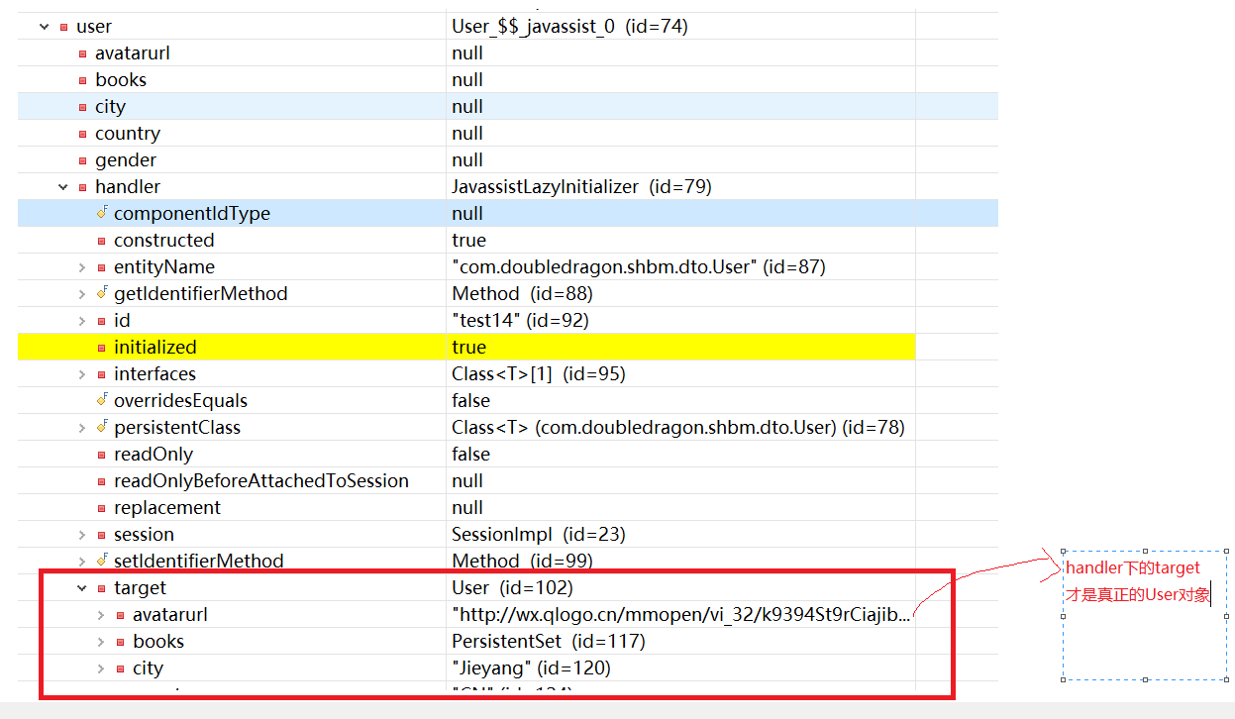Click the field icon beside constructed
1235x719 pixels.
point(102,241)
